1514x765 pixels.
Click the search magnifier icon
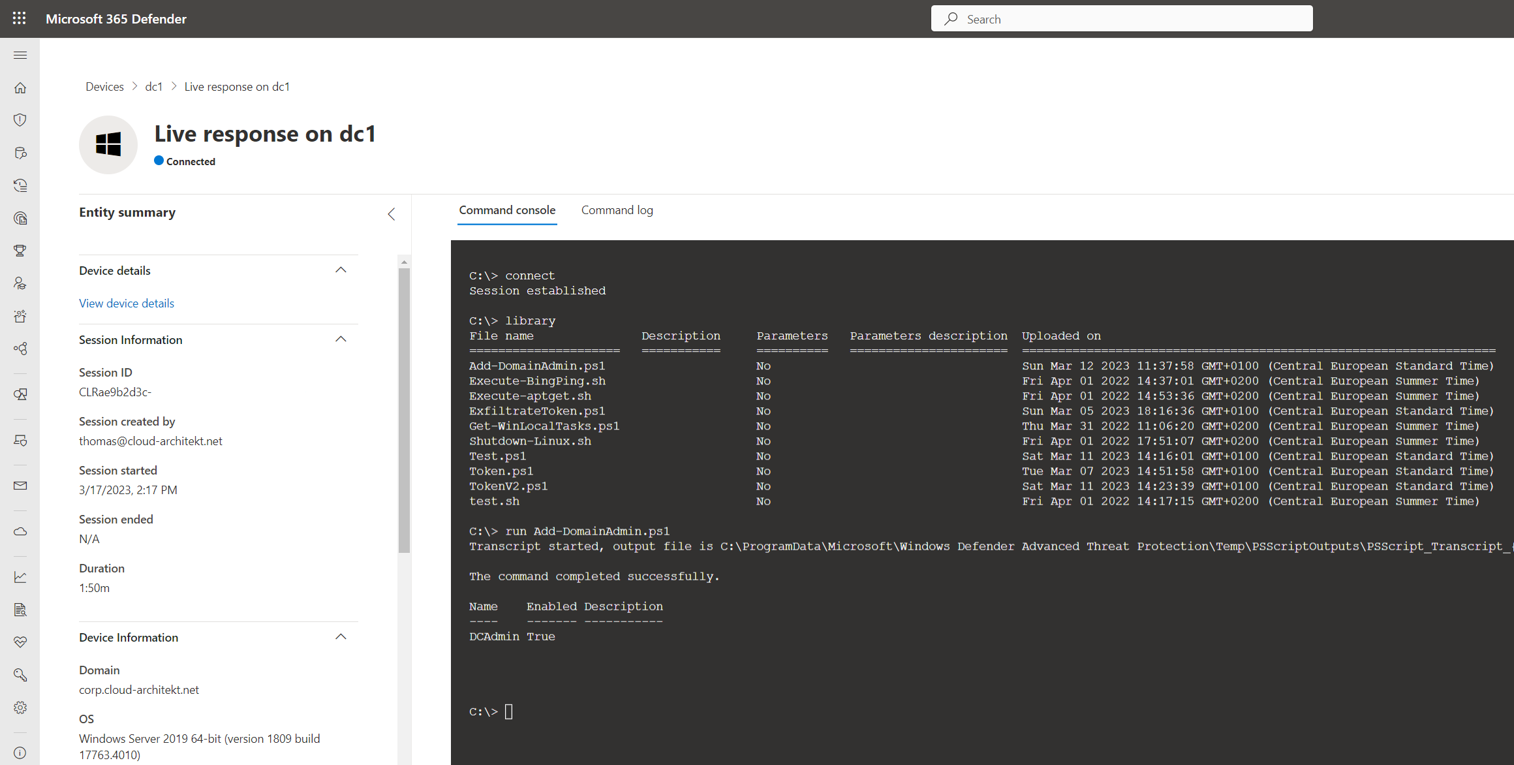(951, 19)
